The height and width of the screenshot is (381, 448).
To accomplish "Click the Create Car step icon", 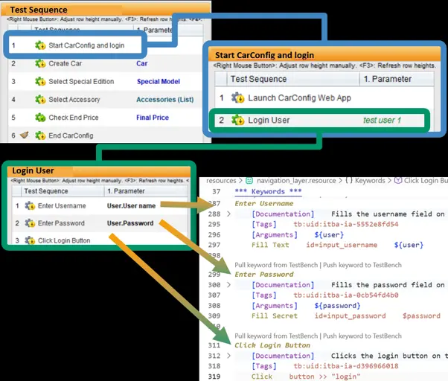I will 40,63.
